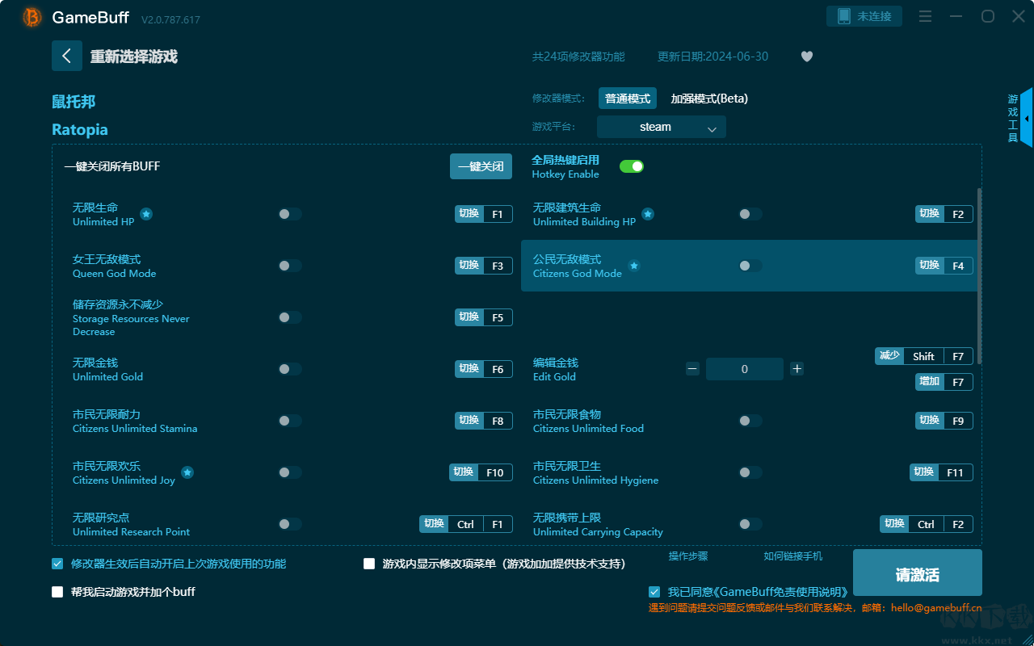
Task: Toggle the Hotkey Enable switch
Action: point(632,166)
